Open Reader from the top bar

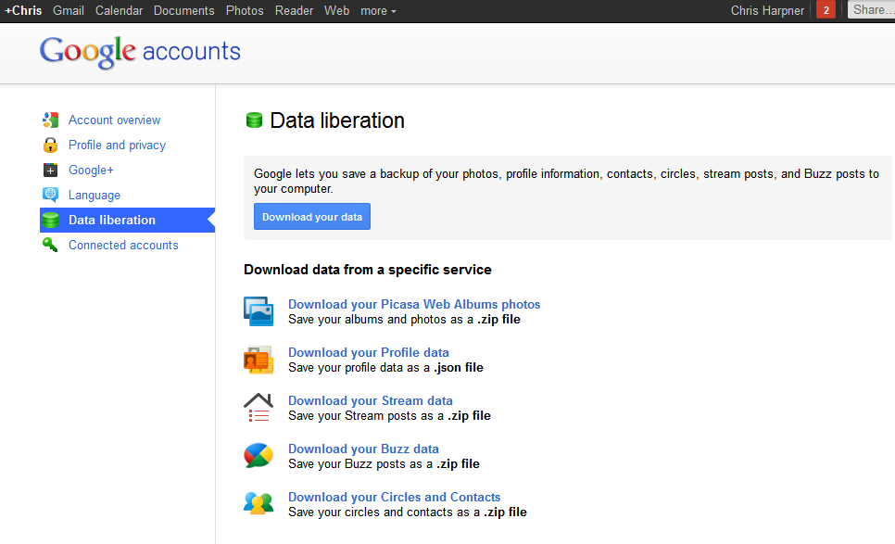[x=294, y=10]
